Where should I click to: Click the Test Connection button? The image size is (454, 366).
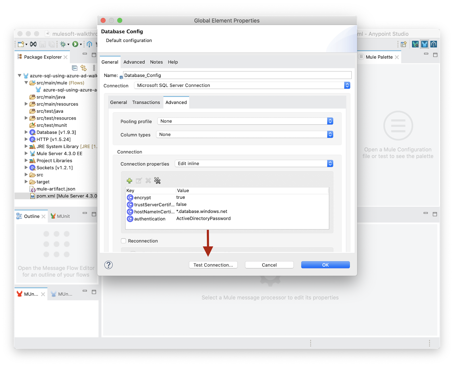tap(213, 265)
